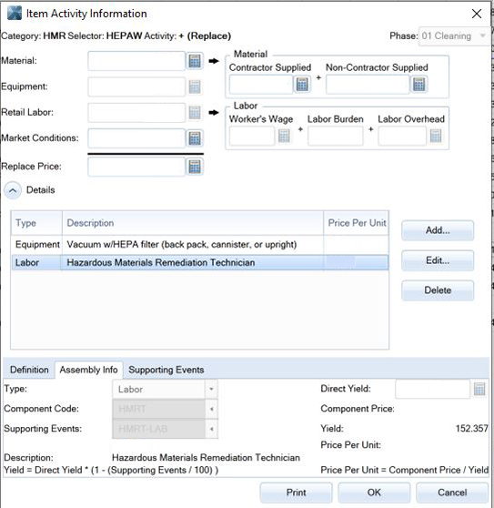Open calculator next to Market Conditions field

click(195, 138)
